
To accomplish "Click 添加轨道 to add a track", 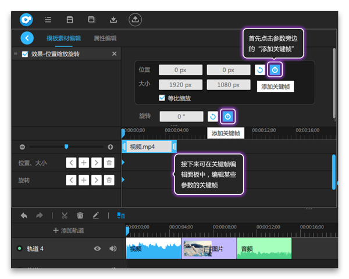I will pos(69,231).
